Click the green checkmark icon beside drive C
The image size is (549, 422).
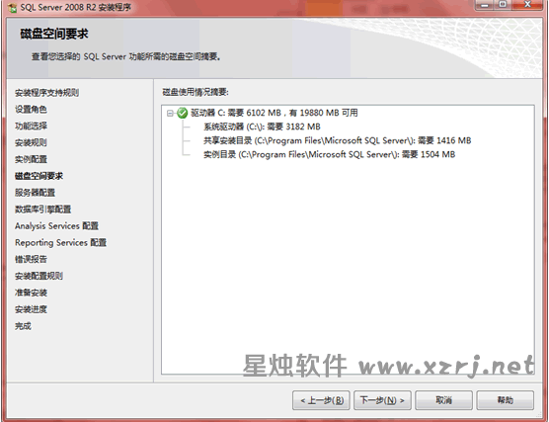[182, 113]
